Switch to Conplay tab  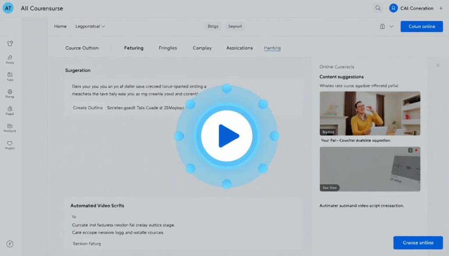[202, 48]
